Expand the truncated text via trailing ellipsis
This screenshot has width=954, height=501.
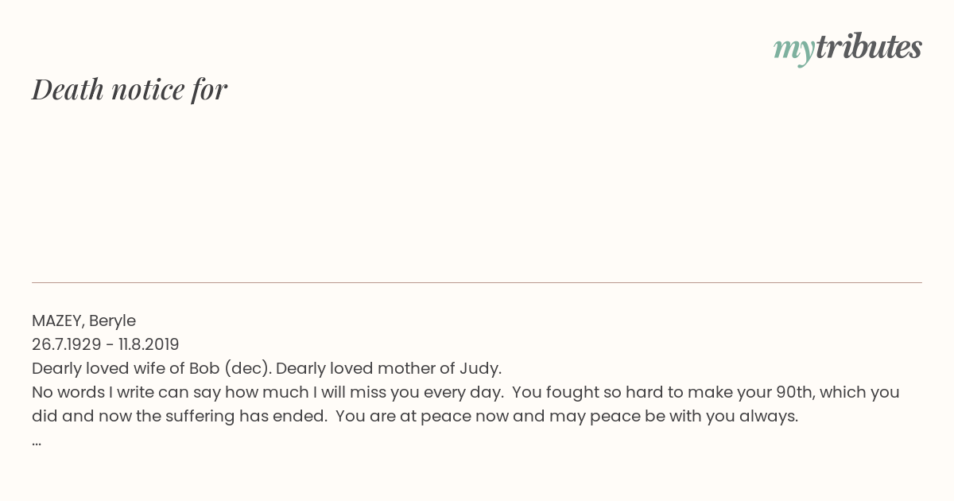[x=37, y=443]
